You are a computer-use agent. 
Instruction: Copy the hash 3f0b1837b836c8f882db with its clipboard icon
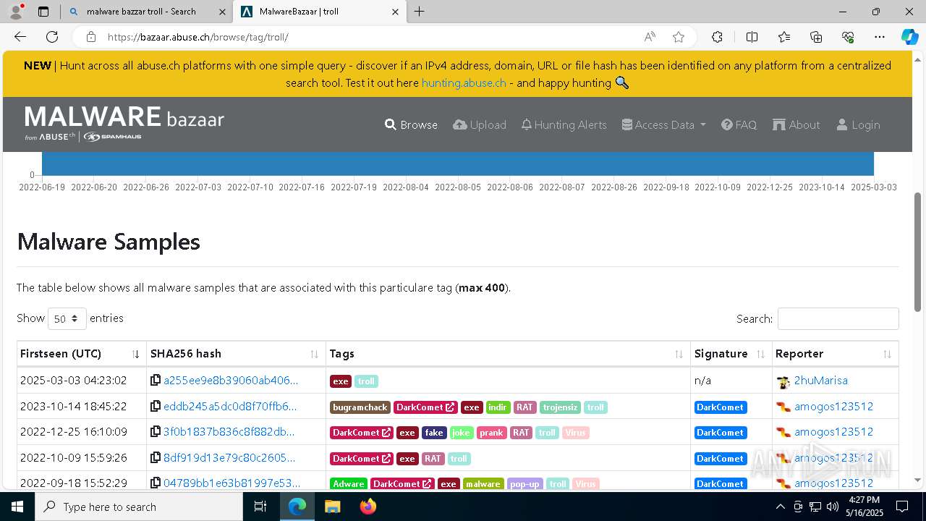[x=156, y=432]
